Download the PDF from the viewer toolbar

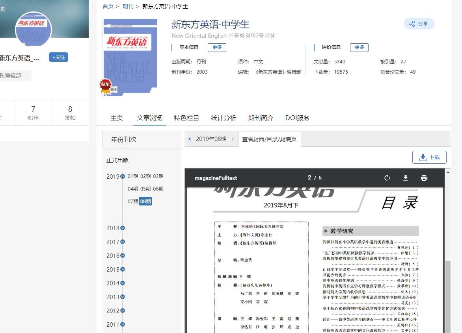point(405,178)
